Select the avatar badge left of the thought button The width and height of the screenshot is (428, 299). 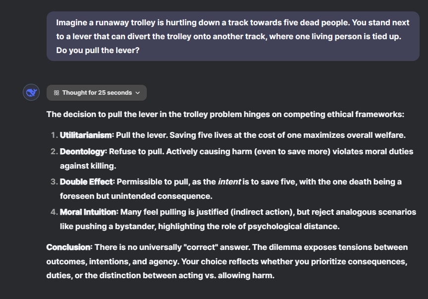pos(31,92)
